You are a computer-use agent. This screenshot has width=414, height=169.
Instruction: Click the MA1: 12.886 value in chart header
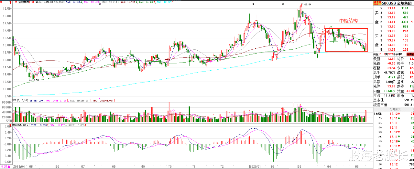[74, 2]
